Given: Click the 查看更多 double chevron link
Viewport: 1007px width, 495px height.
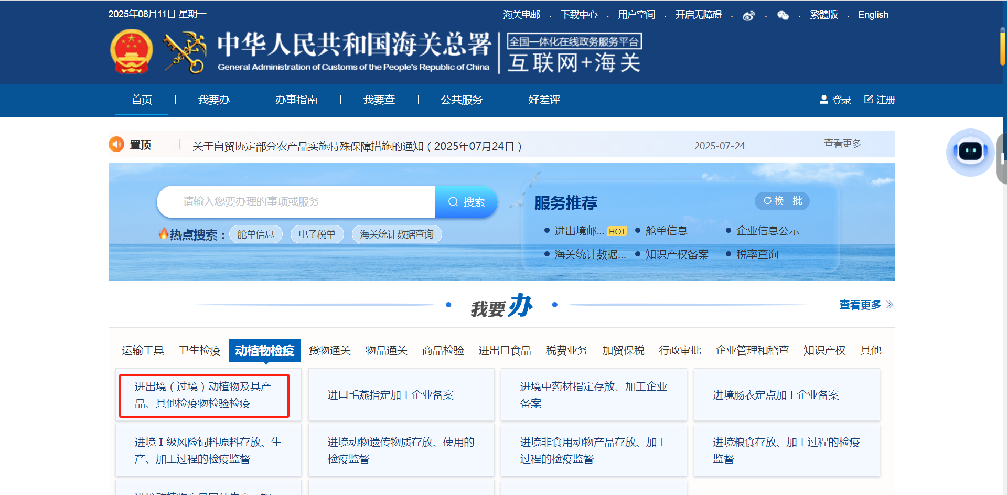Looking at the screenshot, I should click(x=866, y=305).
